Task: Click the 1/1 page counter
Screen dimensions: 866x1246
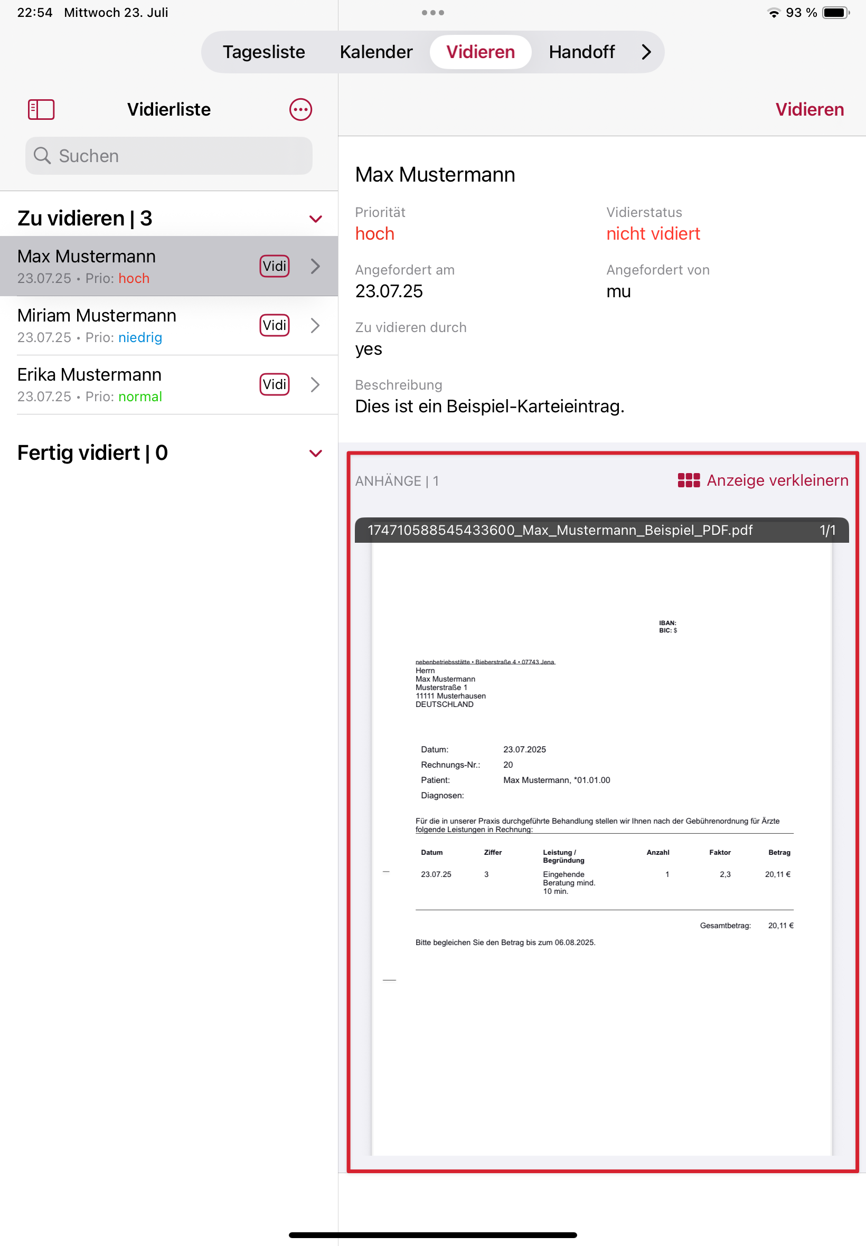Action: point(827,530)
